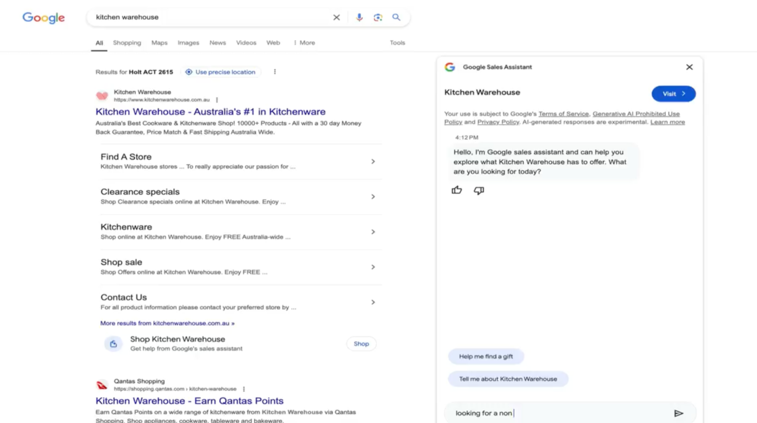The width and height of the screenshot is (757, 423).
Task: Open options dots next to kitchenwarehouse.com.au URL
Action: pyautogui.click(x=217, y=100)
